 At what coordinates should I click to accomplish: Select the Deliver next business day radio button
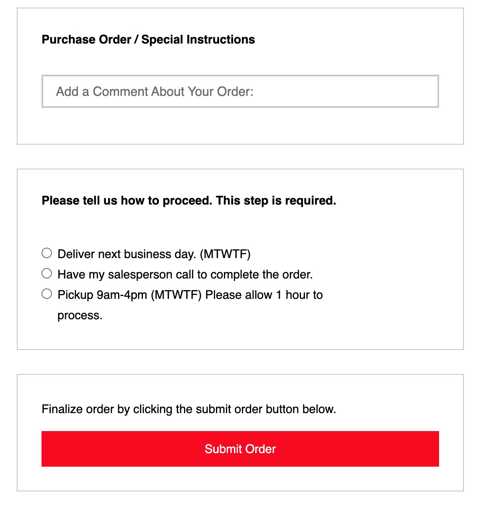click(47, 253)
